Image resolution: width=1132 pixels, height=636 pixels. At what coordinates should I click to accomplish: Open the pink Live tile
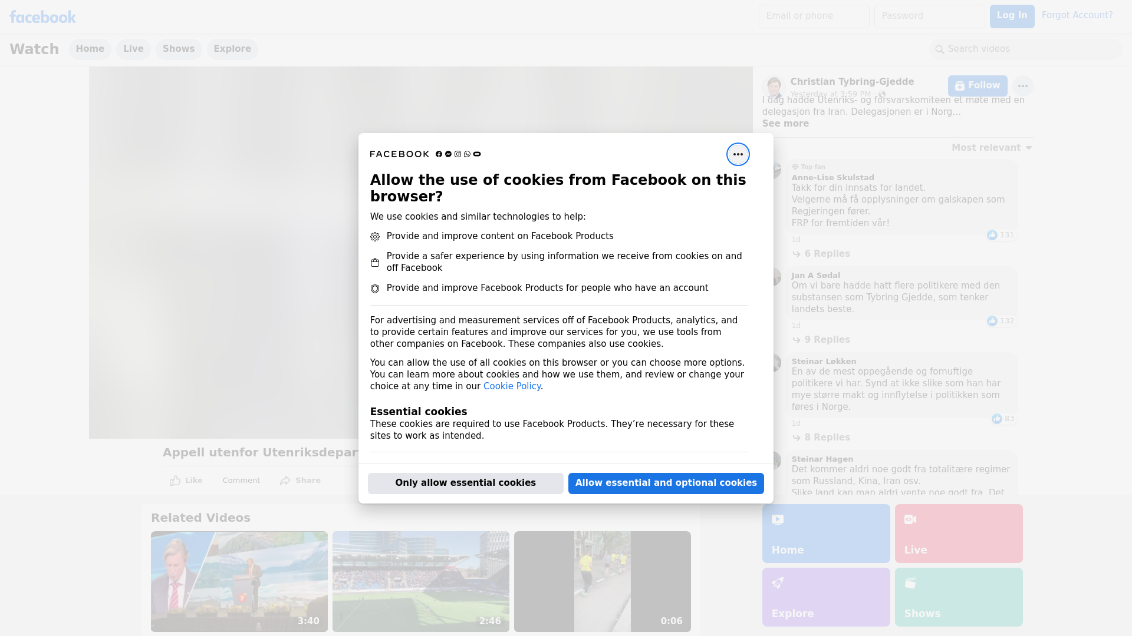tap(959, 534)
